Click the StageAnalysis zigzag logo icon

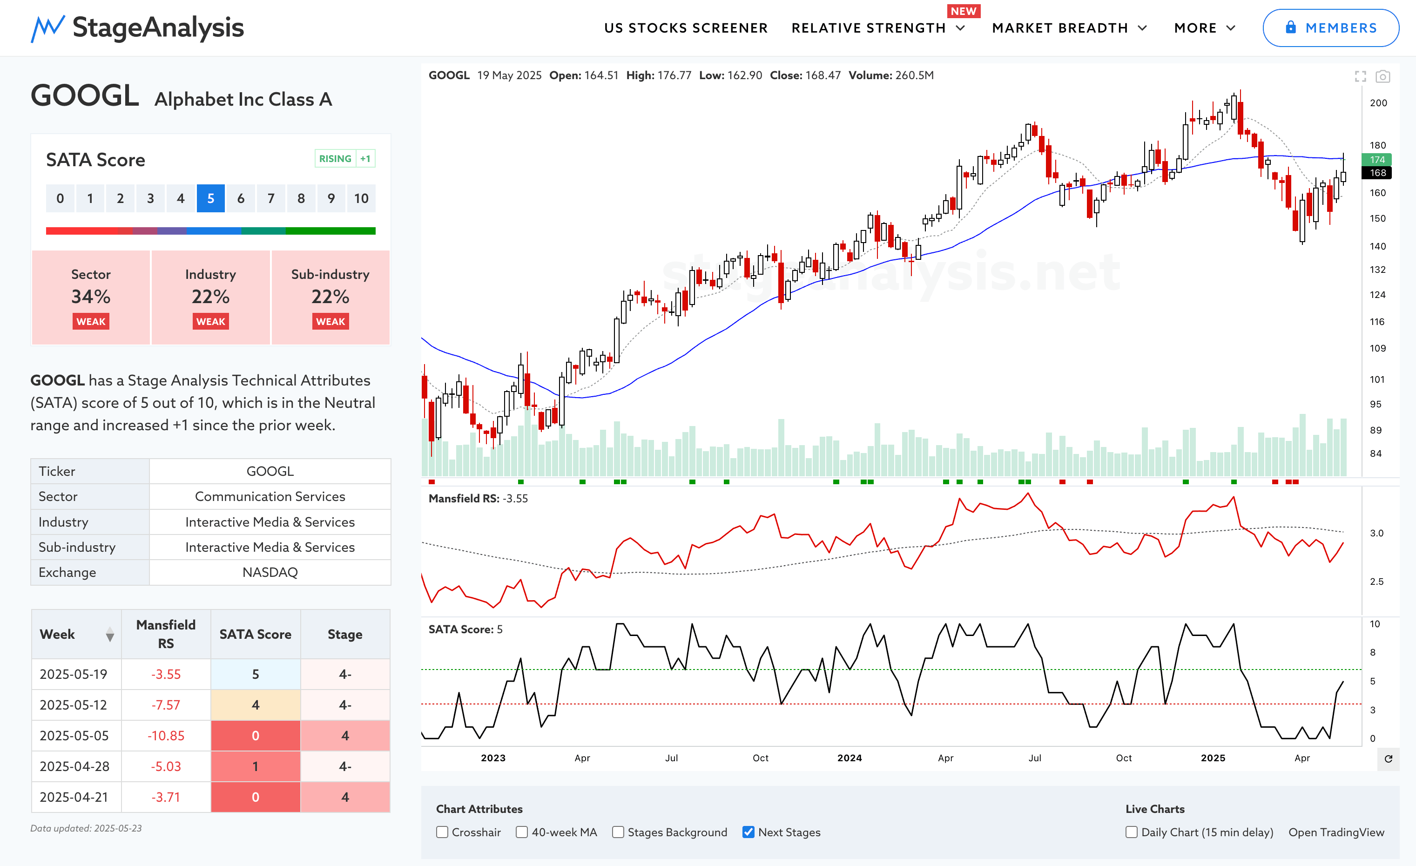tap(47, 28)
